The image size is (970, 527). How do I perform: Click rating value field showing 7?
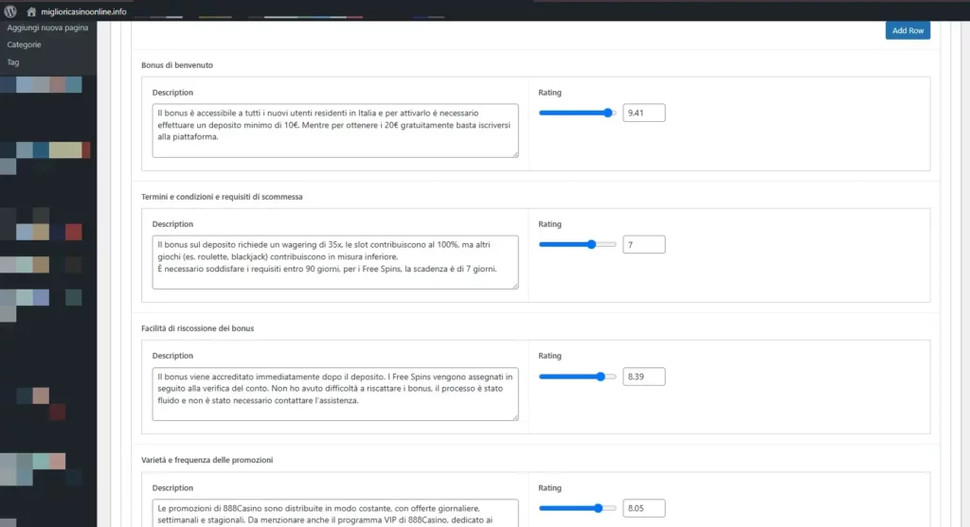point(644,245)
